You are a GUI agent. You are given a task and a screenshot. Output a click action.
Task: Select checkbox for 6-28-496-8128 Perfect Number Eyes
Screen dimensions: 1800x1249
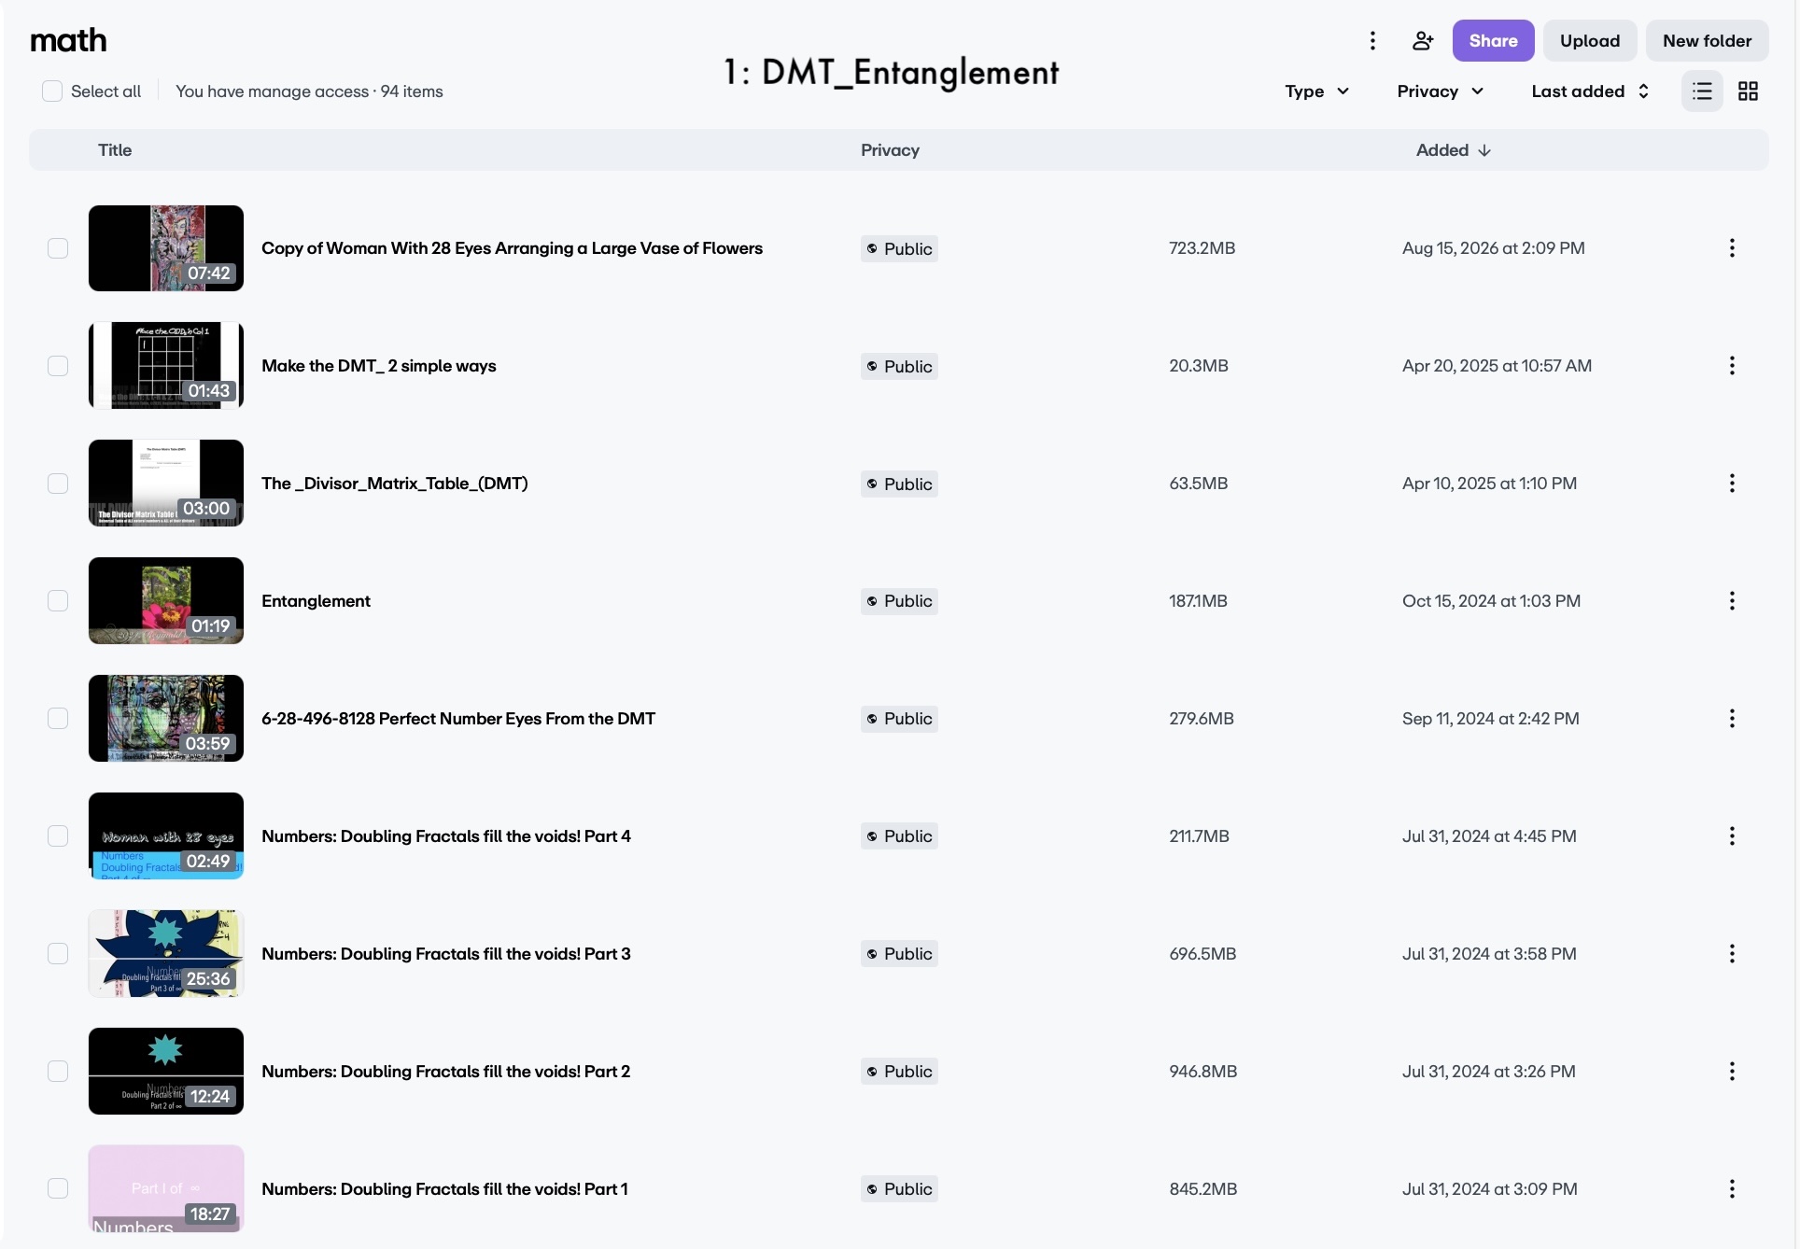[x=58, y=719]
